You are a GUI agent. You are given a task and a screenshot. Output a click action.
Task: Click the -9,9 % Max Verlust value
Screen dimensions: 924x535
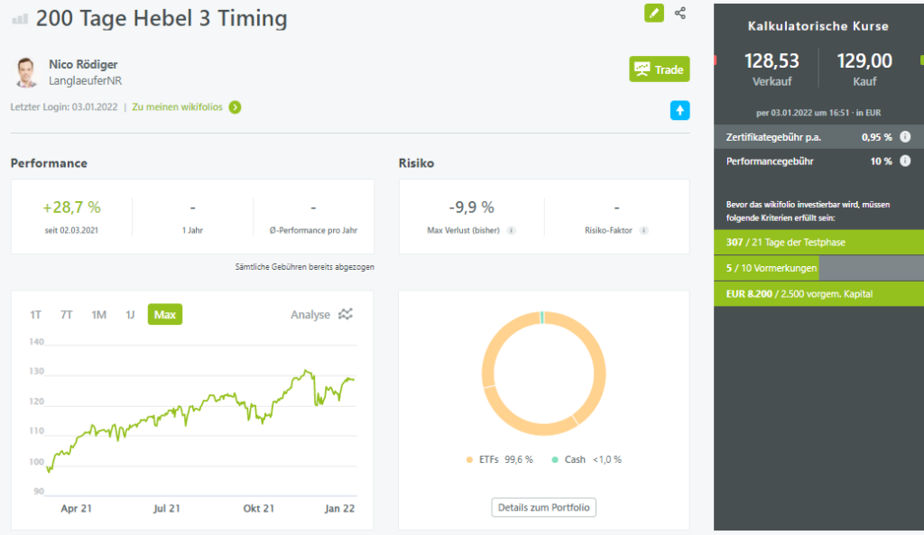(471, 208)
